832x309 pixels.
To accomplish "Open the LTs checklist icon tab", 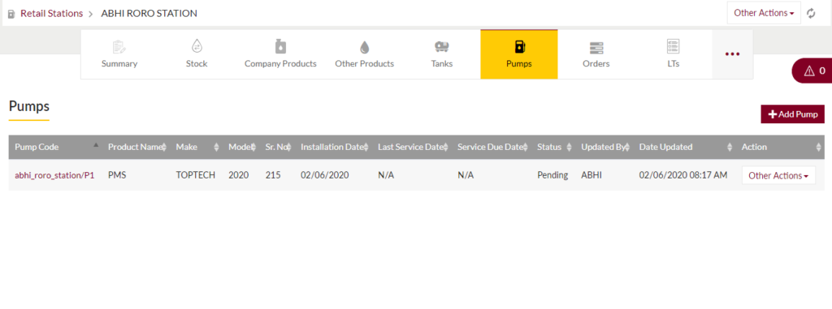I will [x=674, y=46].
